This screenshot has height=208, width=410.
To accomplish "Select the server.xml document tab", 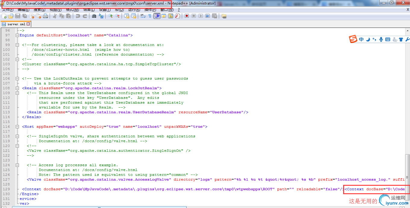I will pyautogui.click(x=15, y=24).
